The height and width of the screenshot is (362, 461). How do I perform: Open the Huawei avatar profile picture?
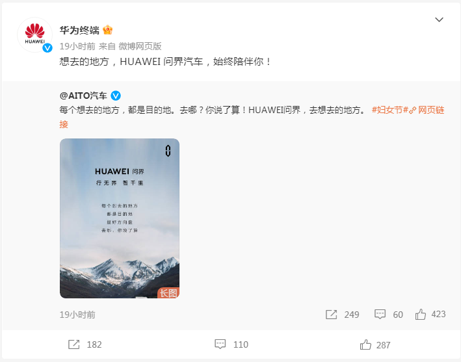(x=34, y=34)
